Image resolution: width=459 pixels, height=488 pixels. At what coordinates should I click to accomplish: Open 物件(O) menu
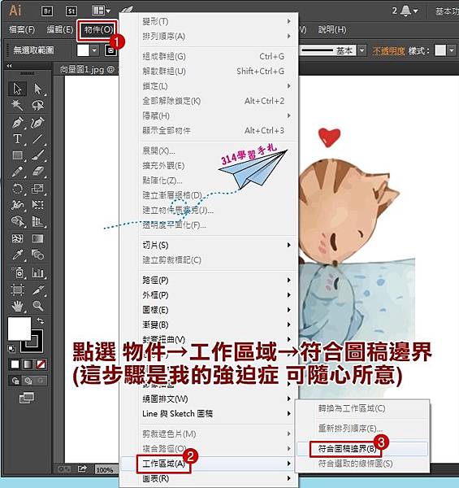pyautogui.click(x=97, y=30)
